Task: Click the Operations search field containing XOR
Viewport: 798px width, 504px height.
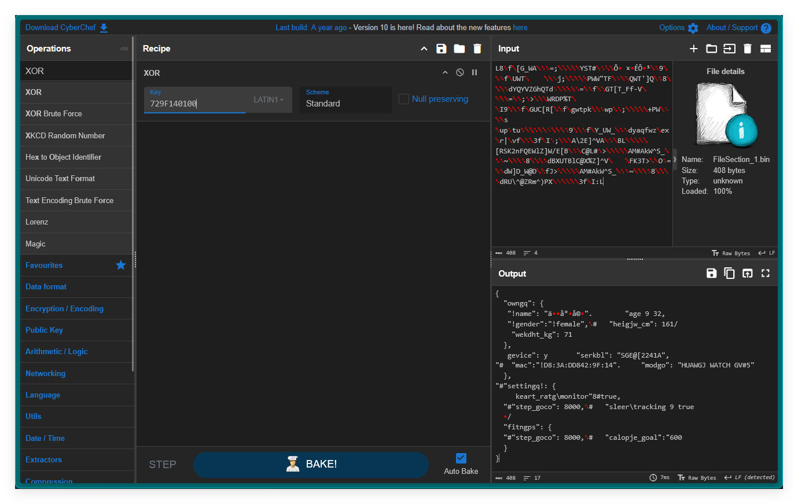Action: click(76, 71)
